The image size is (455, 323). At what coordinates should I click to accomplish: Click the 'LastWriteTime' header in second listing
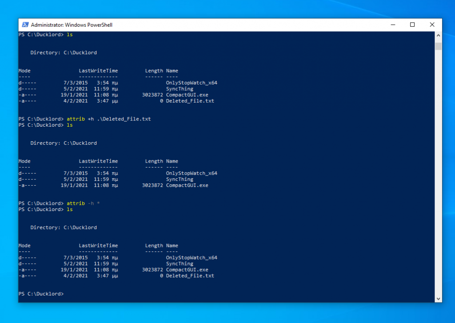pos(98,161)
